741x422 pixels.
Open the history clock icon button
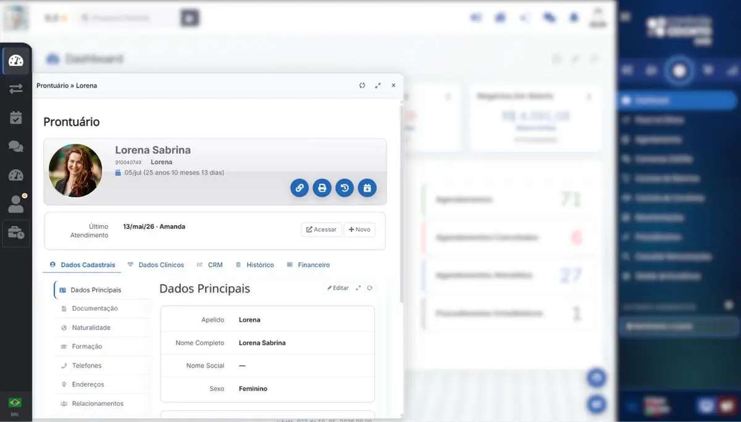345,188
